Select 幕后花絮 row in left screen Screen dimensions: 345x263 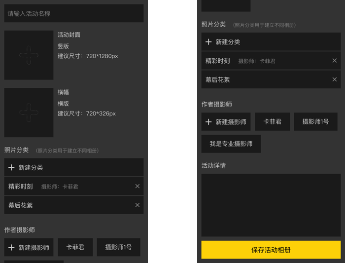(74, 205)
